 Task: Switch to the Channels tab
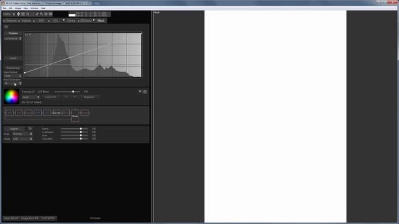click(11, 21)
